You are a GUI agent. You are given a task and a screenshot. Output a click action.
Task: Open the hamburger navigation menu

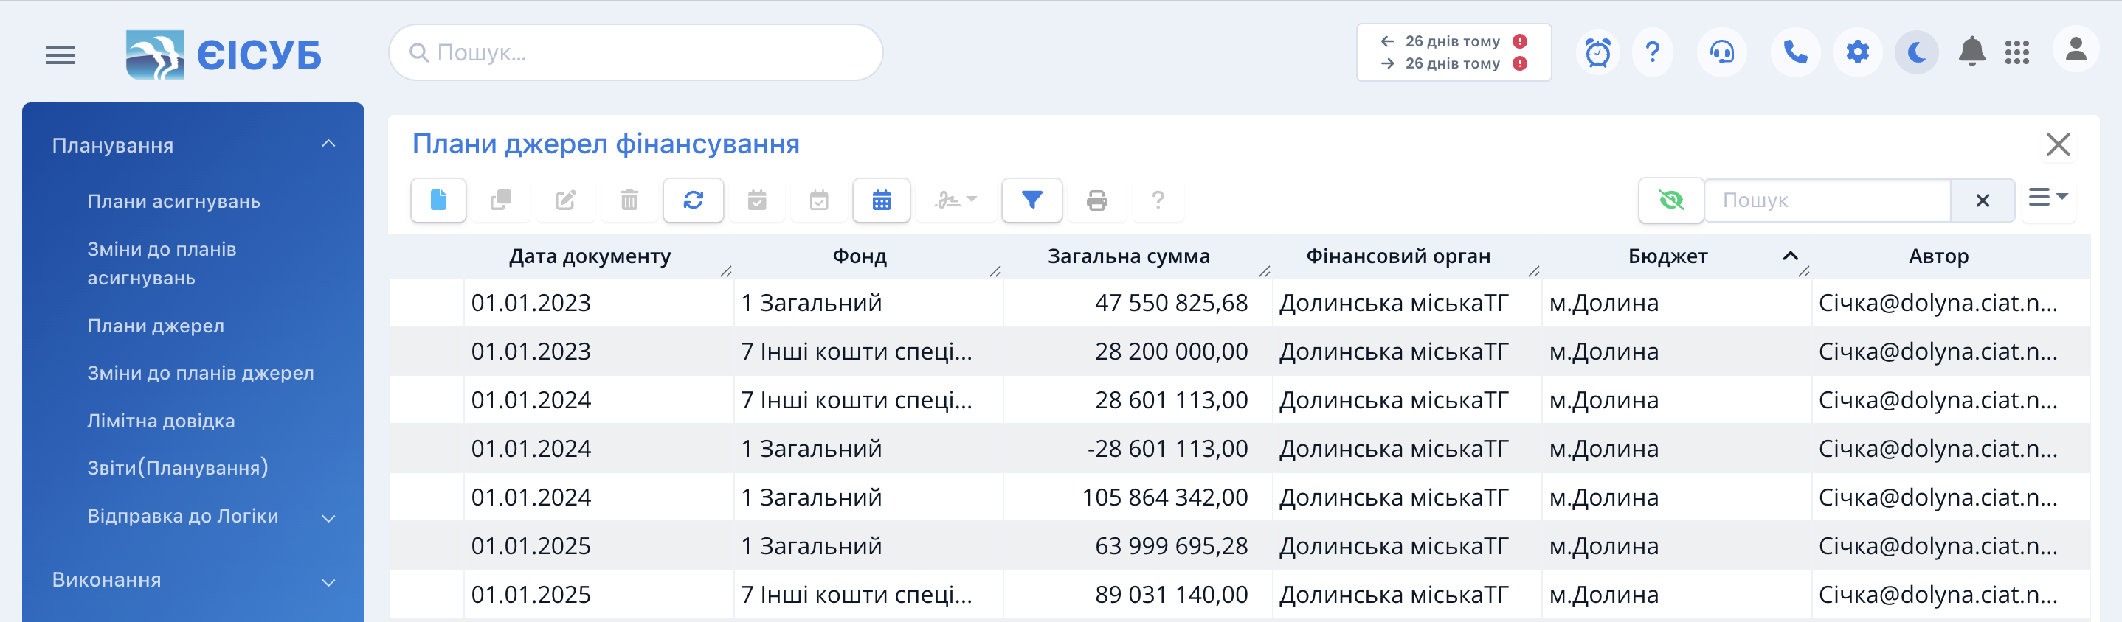point(61,55)
